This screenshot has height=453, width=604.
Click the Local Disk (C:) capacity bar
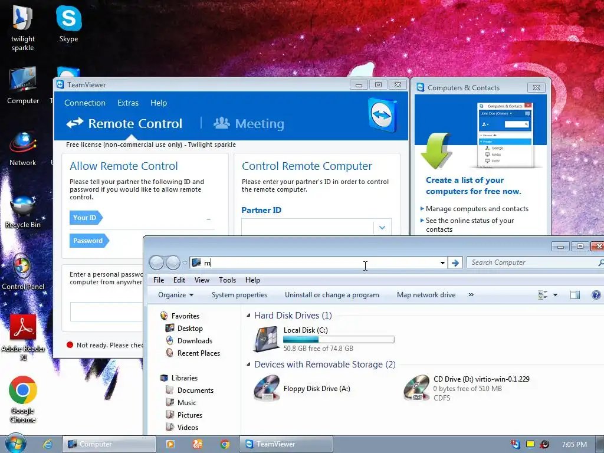click(x=339, y=339)
